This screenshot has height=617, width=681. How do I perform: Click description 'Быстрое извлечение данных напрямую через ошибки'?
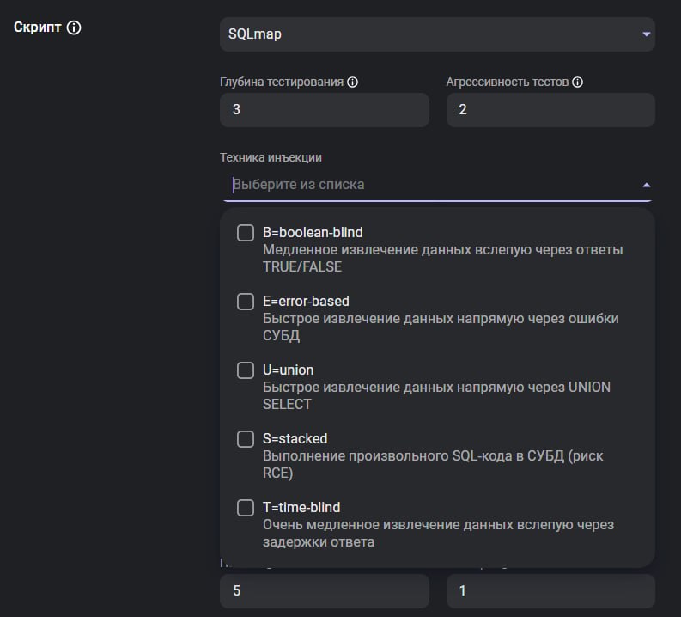click(441, 327)
